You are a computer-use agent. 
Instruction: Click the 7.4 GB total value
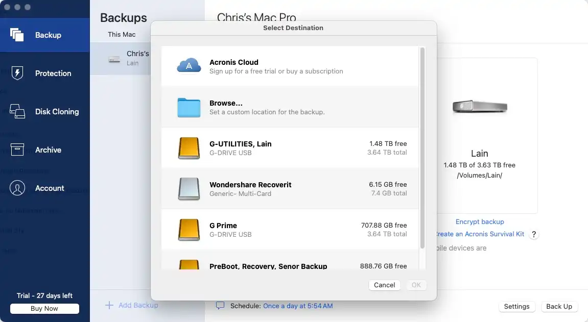pos(389,193)
